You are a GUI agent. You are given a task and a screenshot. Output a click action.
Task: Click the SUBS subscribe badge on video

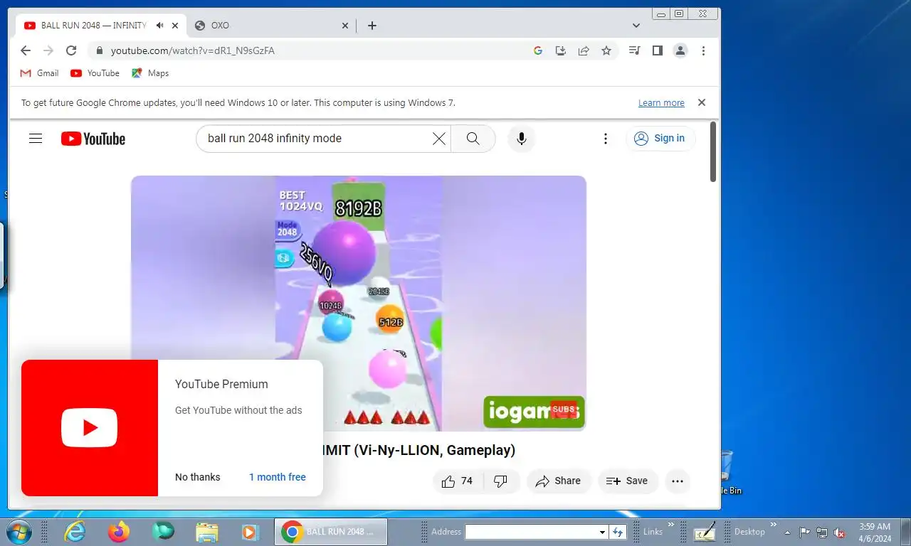coord(564,409)
